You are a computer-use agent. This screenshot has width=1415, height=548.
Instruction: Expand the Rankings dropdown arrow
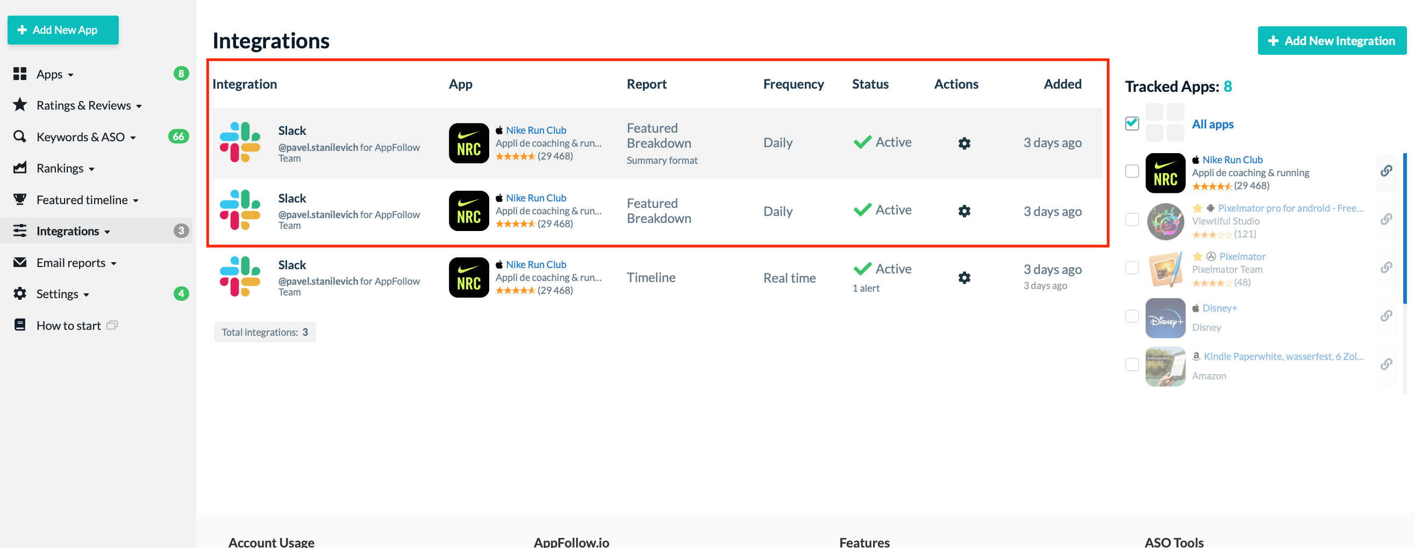click(92, 169)
